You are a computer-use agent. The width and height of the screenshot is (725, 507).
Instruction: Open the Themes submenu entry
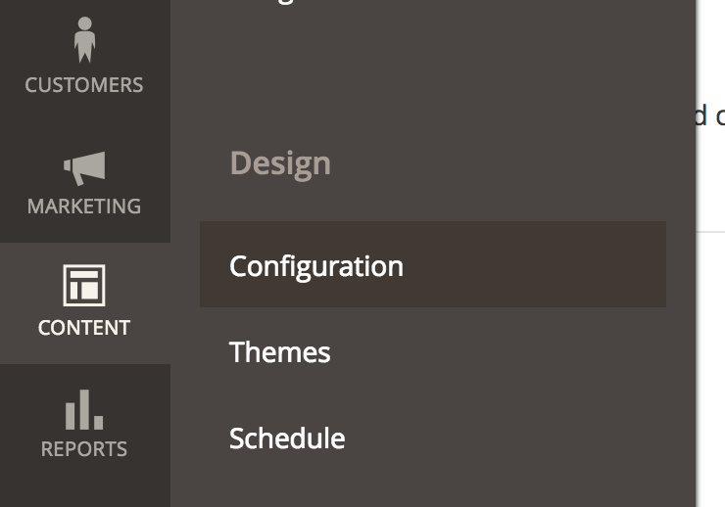[x=280, y=352]
